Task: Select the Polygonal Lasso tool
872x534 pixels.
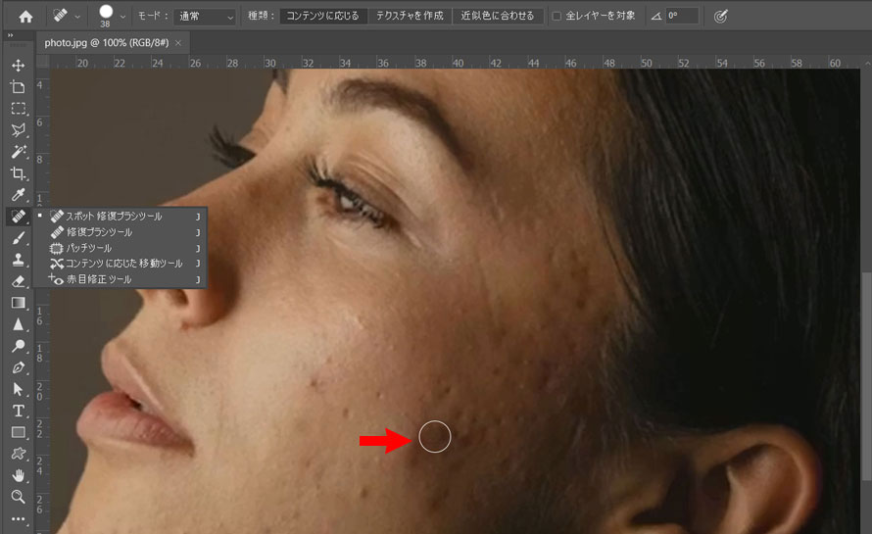Action: tap(18, 130)
